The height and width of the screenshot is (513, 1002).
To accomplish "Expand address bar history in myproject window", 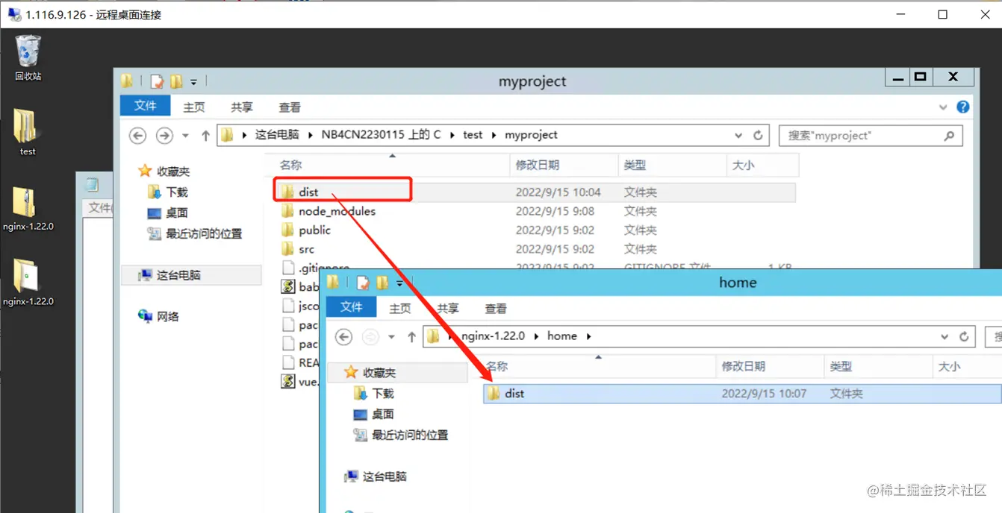I will (x=738, y=136).
